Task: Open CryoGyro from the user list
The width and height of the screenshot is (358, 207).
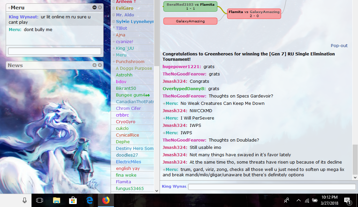Action: point(126,122)
